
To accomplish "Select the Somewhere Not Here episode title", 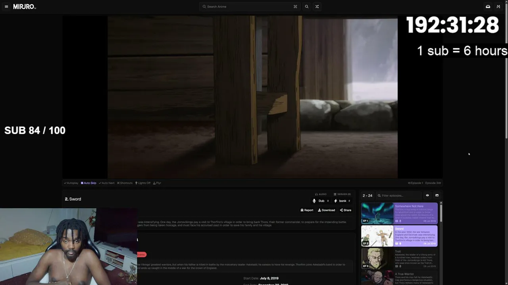I will point(409,206).
